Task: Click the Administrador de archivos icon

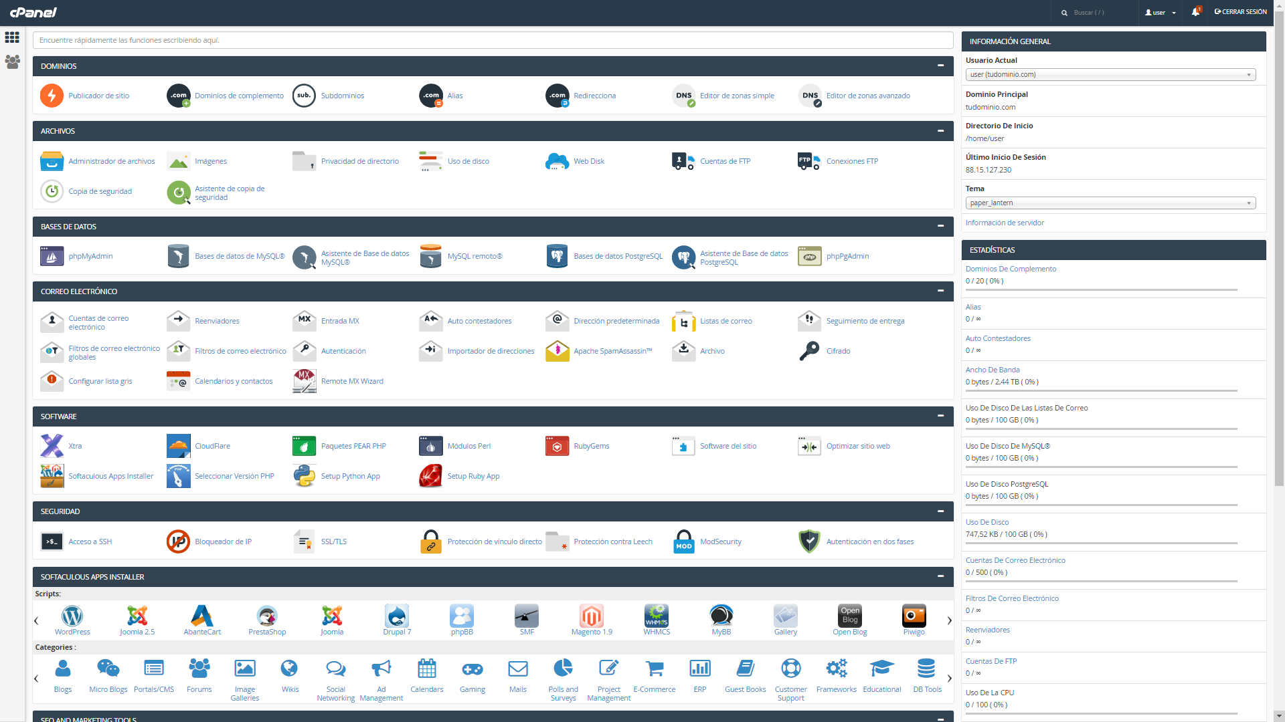Action: pyautogui.click(x=52, y=161)
